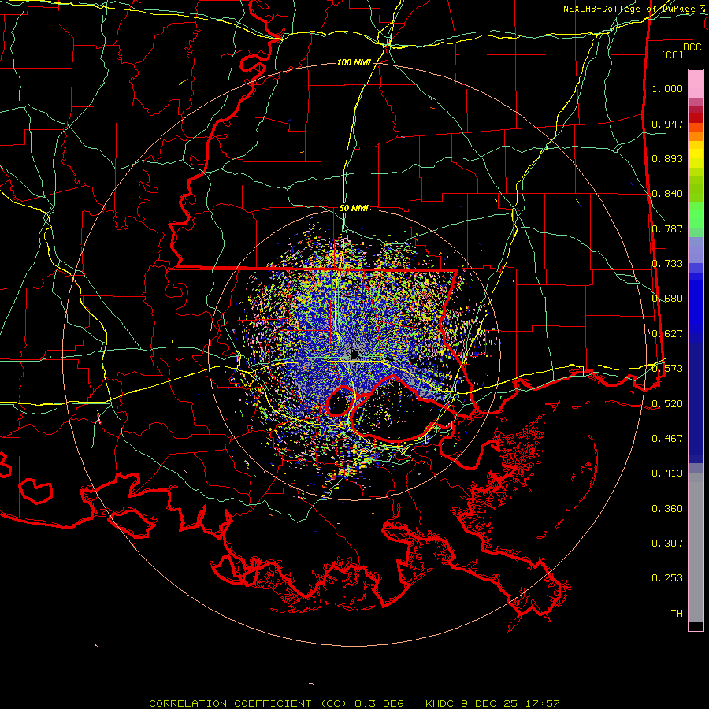Click the 50 NMI range ring label
This screenshot has height=709, width=709.
click(x=354, y=208)
